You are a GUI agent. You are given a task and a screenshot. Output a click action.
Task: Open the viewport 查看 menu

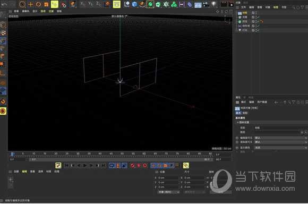point(16,11)
